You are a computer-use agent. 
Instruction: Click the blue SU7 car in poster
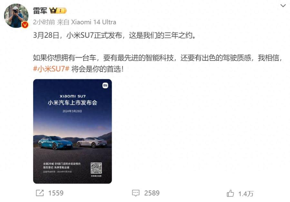point(55,142)
